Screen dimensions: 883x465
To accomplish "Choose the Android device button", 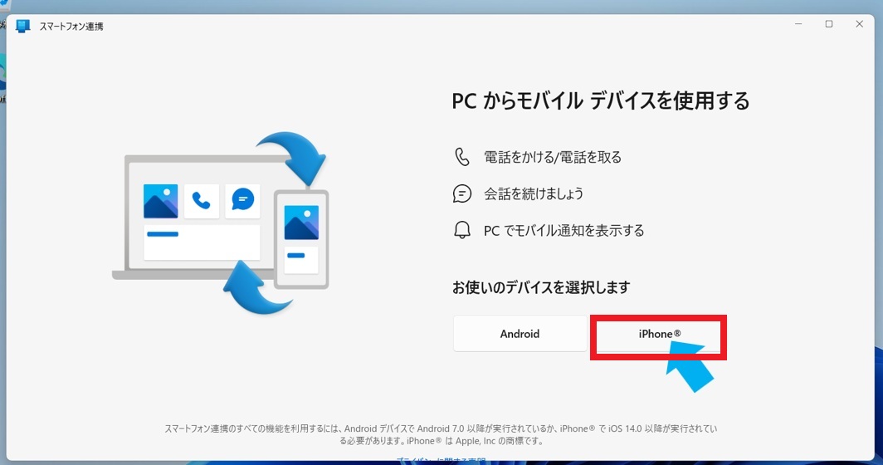I will click(520, 334).
